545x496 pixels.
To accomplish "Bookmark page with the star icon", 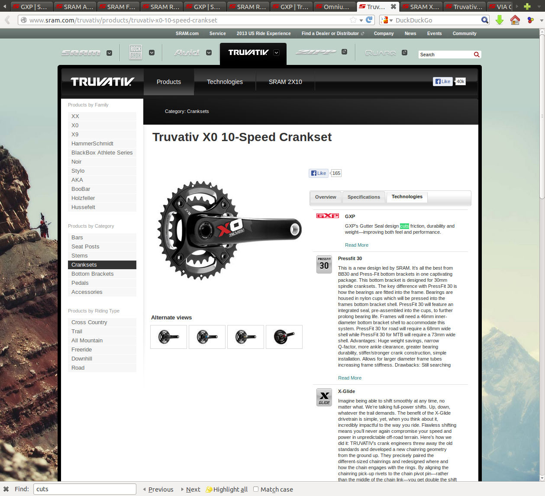I will pyautogui.click(x=353, y=20).
